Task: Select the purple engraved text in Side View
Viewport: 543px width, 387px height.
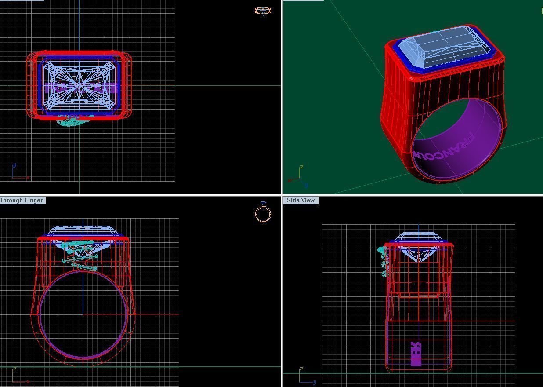Action: point(416,354)
